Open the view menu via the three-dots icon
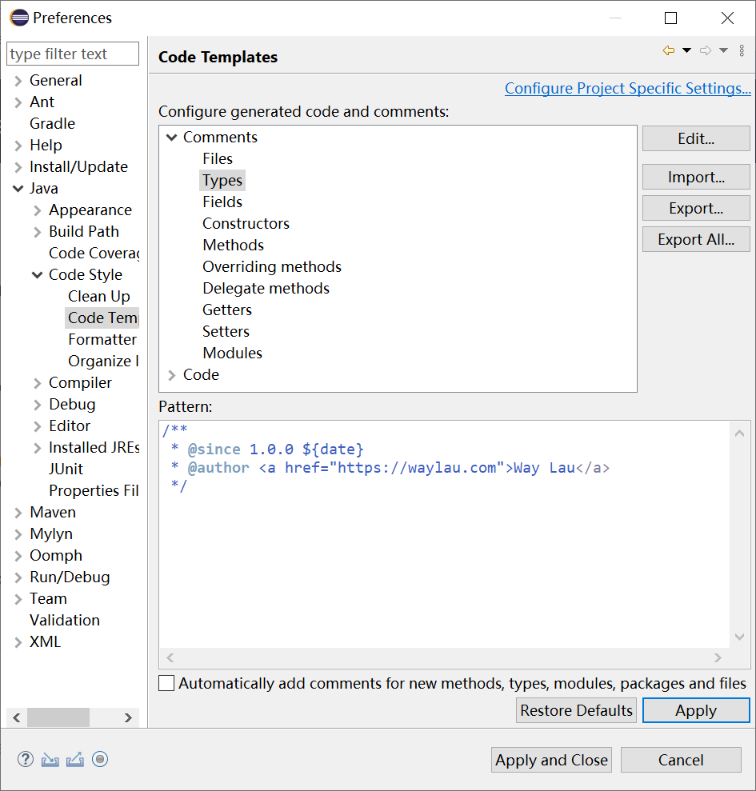The image size is (756, 791). point(742,50)
